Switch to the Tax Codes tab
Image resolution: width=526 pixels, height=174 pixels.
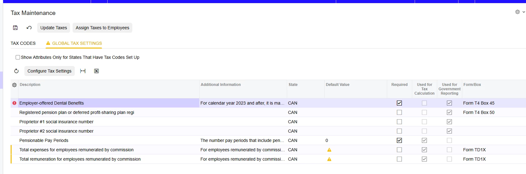23,43
